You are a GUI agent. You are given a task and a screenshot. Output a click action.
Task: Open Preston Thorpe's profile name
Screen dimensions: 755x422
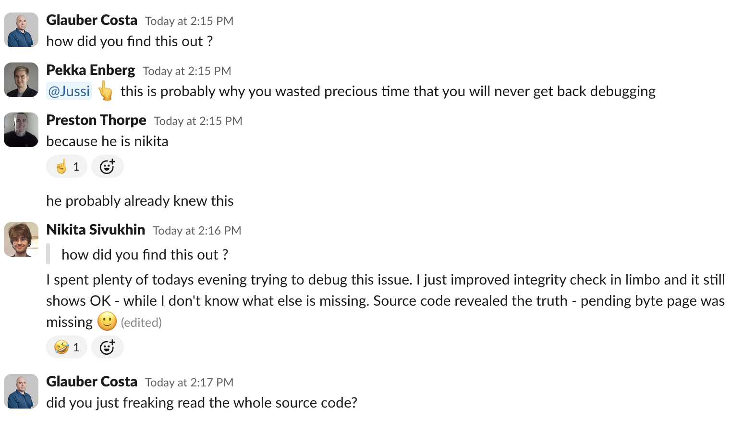pyautogui.click(x=96, y=120)
